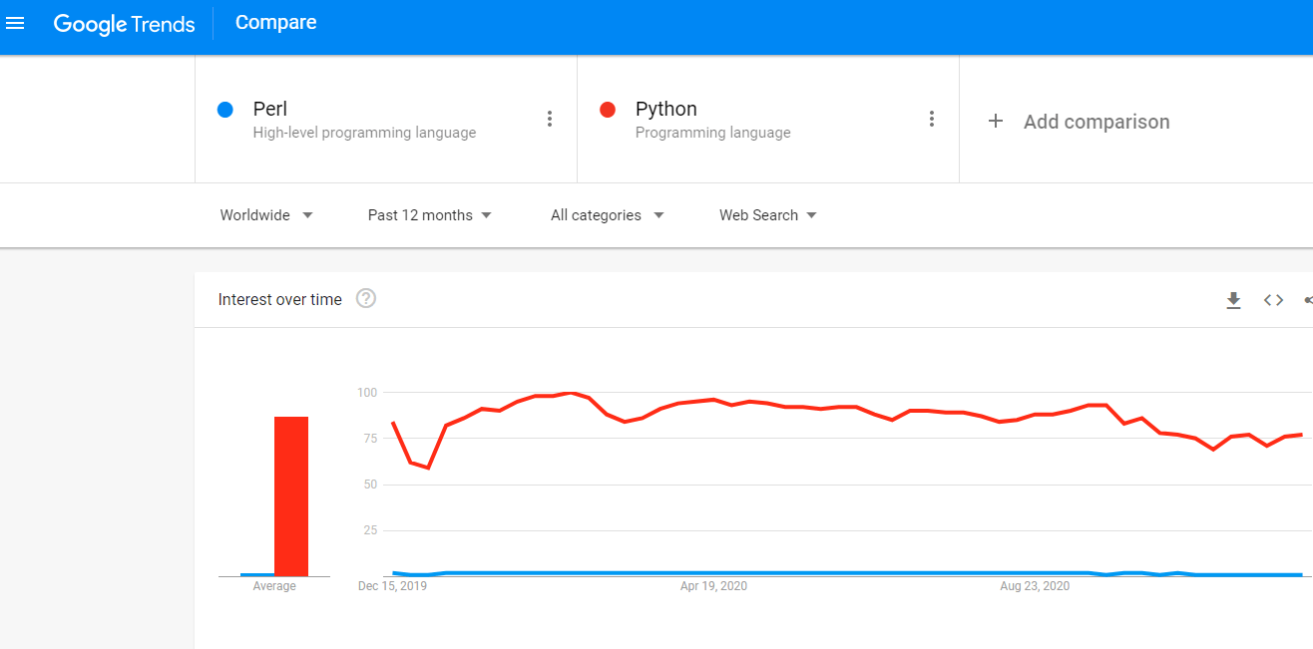1313x649 pixels.
Task: Go to Google Trends home logo
Action: click(124, 24)
